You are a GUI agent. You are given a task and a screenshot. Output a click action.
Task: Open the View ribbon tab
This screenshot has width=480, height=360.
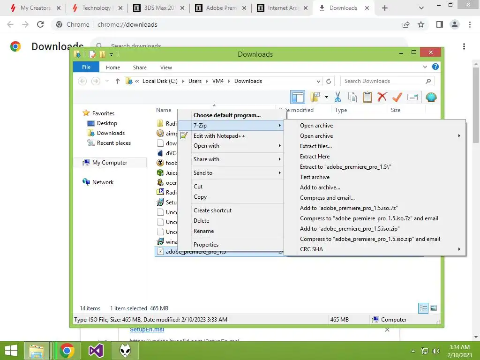[x=166, y=67]
